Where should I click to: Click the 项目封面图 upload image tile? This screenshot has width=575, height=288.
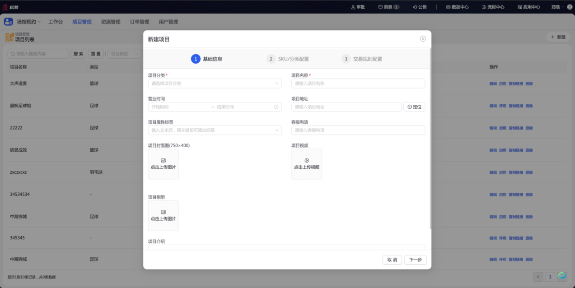pyautogui.click(x=163, y=164)
